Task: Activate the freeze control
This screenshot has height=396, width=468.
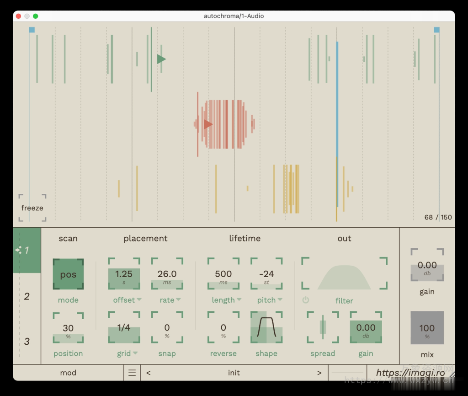Action: (32, 208)
